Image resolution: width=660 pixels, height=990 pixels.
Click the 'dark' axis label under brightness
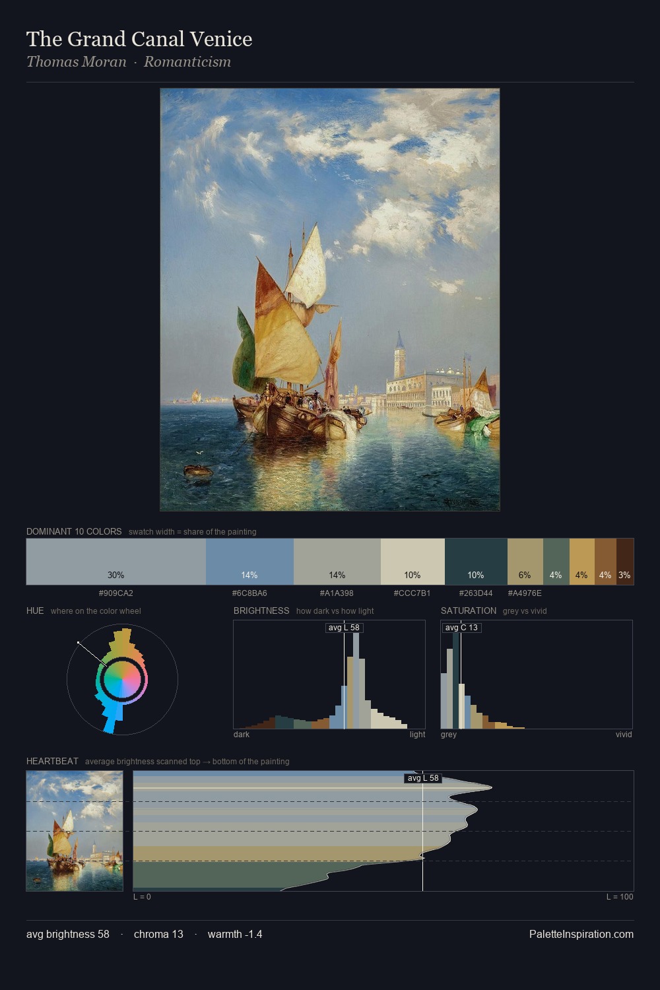click(242, 735)
